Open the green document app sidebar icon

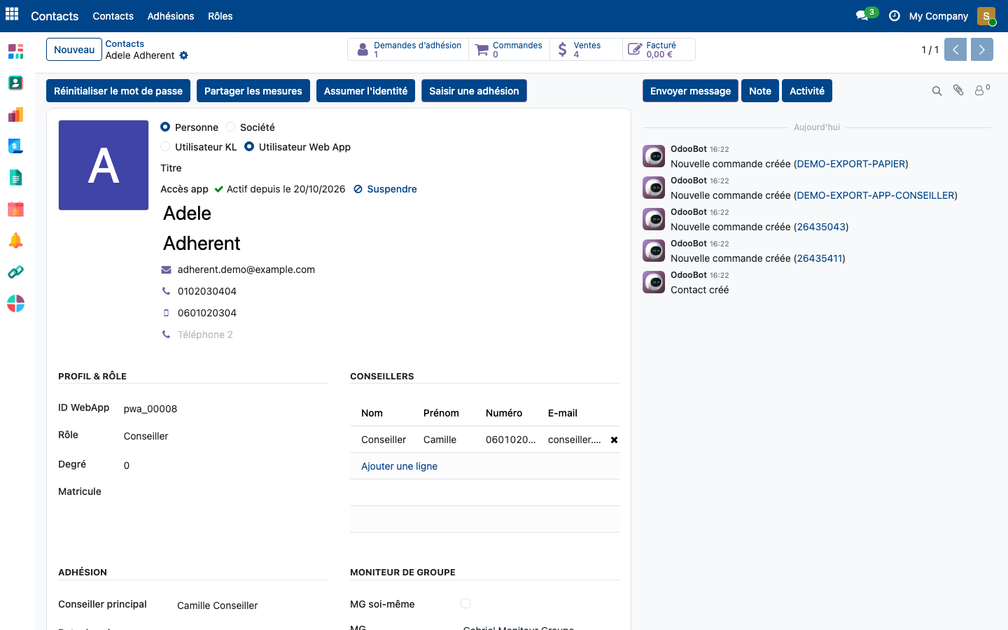15,177
